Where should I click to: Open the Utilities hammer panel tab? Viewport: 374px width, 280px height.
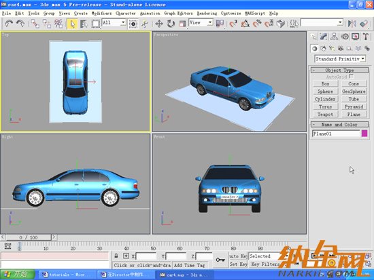pos(366,37)
